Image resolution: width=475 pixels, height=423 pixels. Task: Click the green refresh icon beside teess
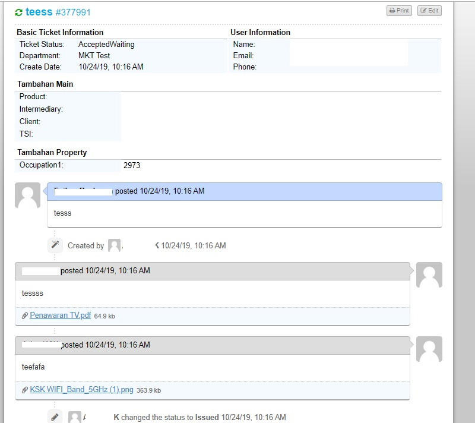coord(19,12)
